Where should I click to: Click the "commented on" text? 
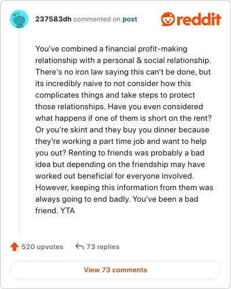click(97, 19)
